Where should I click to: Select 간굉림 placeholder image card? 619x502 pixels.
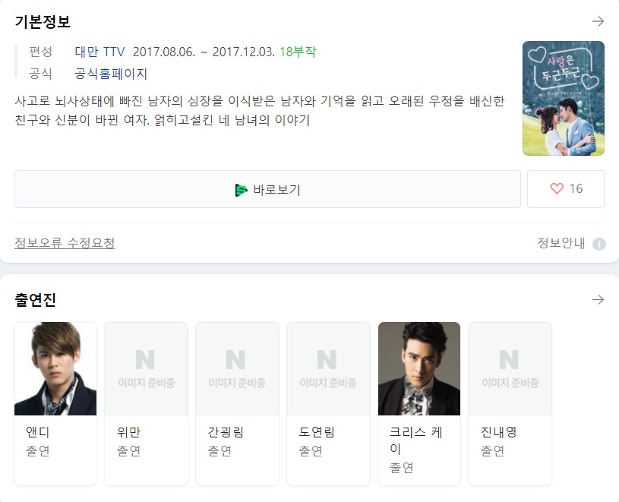(237, 368)
